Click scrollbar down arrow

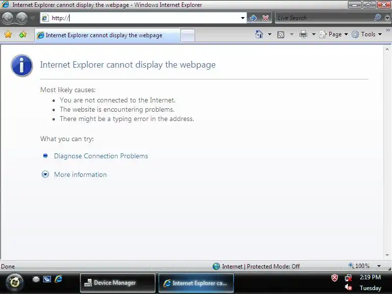pos(387,255)
